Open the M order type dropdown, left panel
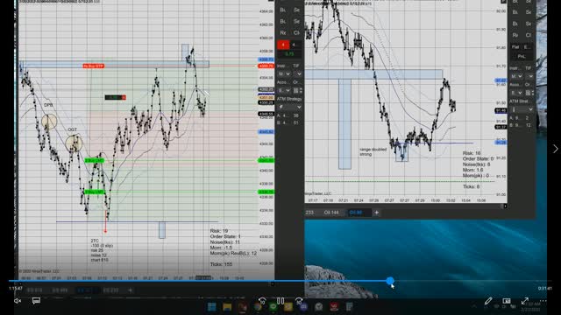The image size is (561, 315). click(284, 73)
